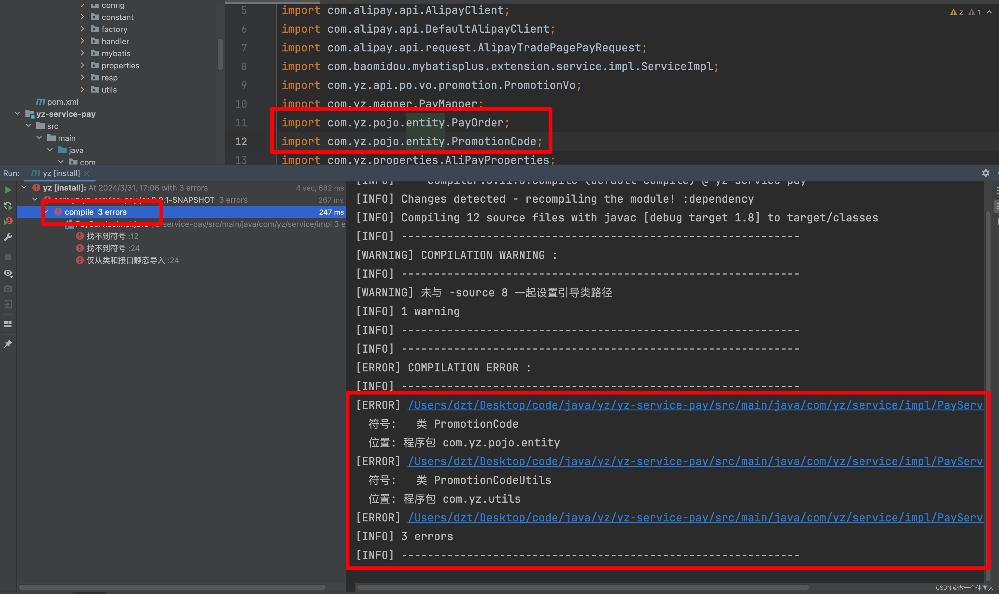Rerun the Maven build with the green arrow
The image size is (999, 594).
click(x=8, y=190)
